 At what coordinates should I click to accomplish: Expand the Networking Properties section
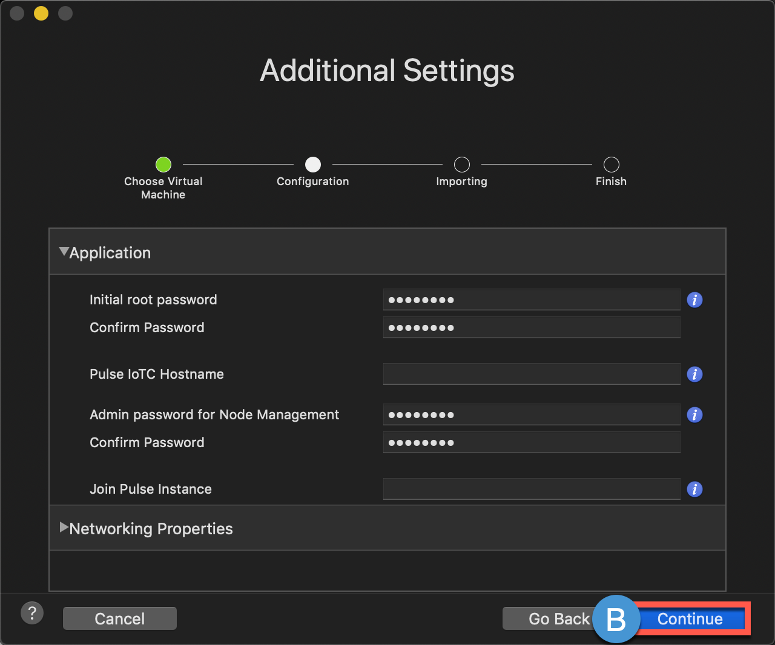64,528
